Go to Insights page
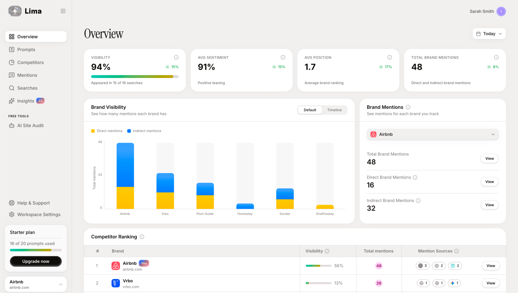518x293 pixels. pyautogui.click(x=36, y=101)
